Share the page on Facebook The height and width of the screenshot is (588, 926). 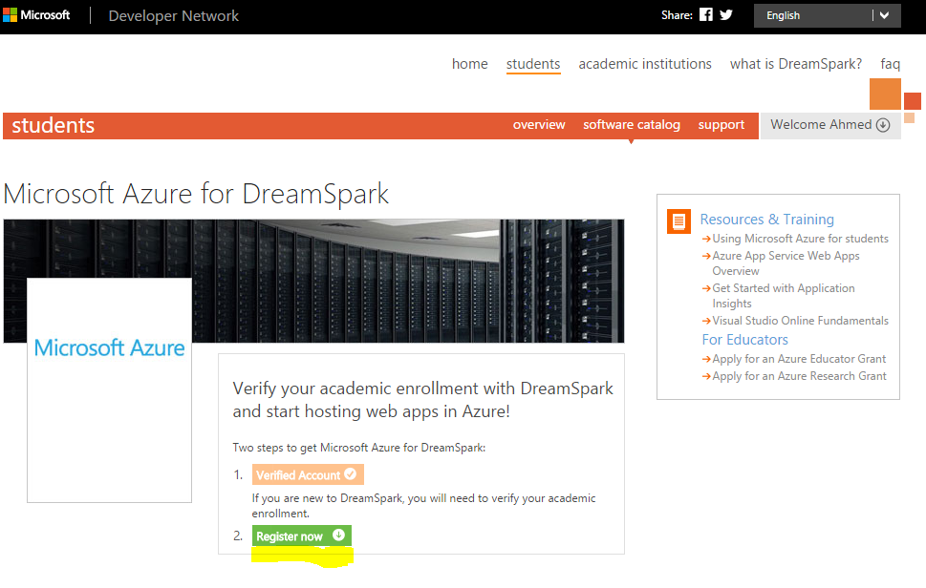[705, 14]
